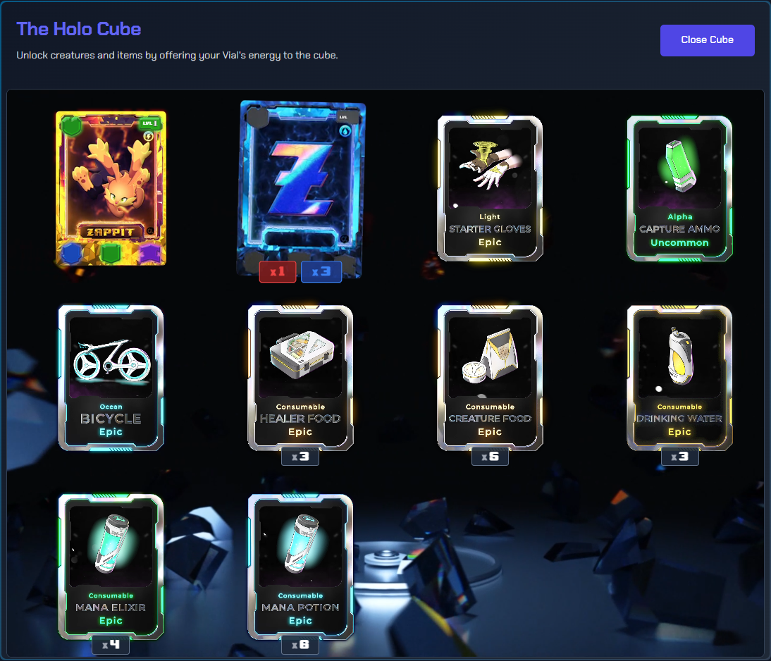Viewport: 771px width, 661px height.
Task: Click The Holo Cube title
Action: pos(79,29)
